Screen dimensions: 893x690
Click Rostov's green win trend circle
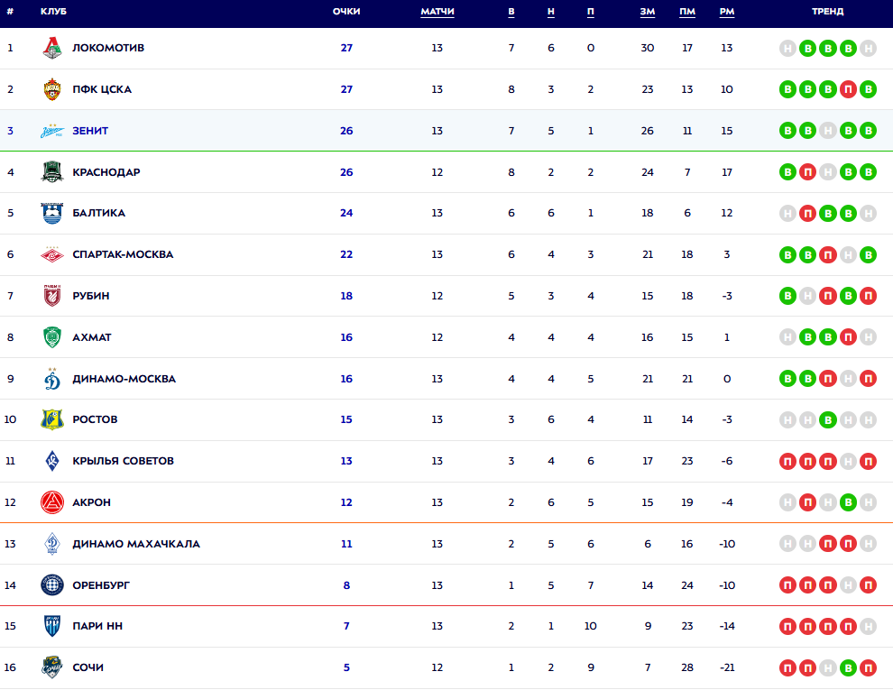(x=828, y=419)
